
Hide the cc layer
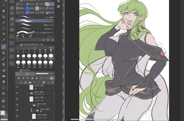pos(17,87)
